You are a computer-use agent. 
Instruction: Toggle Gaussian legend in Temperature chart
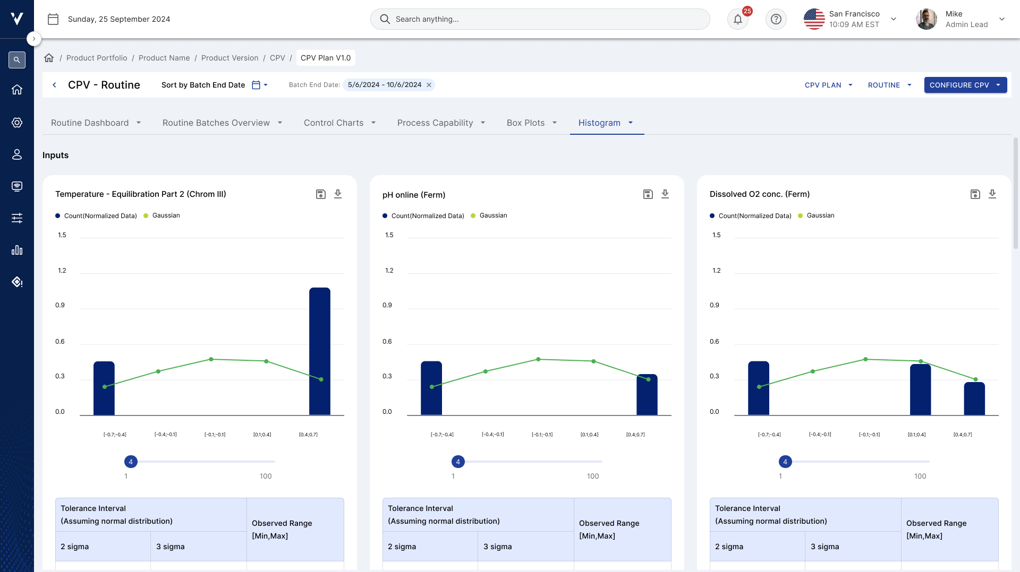click(161, 215)
